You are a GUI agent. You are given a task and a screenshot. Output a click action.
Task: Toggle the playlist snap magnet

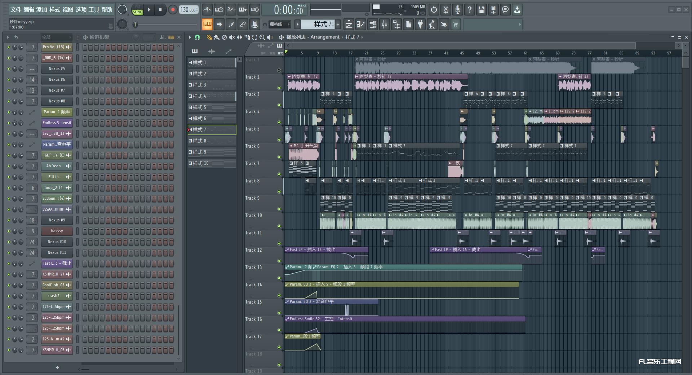coord(197,37)
